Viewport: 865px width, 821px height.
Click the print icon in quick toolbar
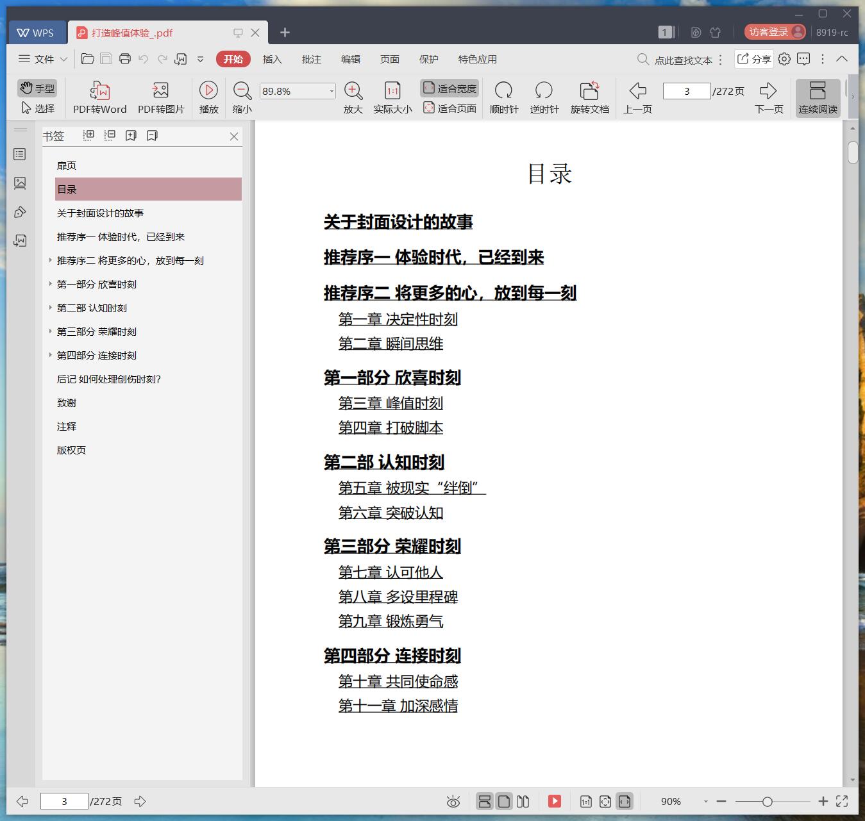click(x=125, y=59)
